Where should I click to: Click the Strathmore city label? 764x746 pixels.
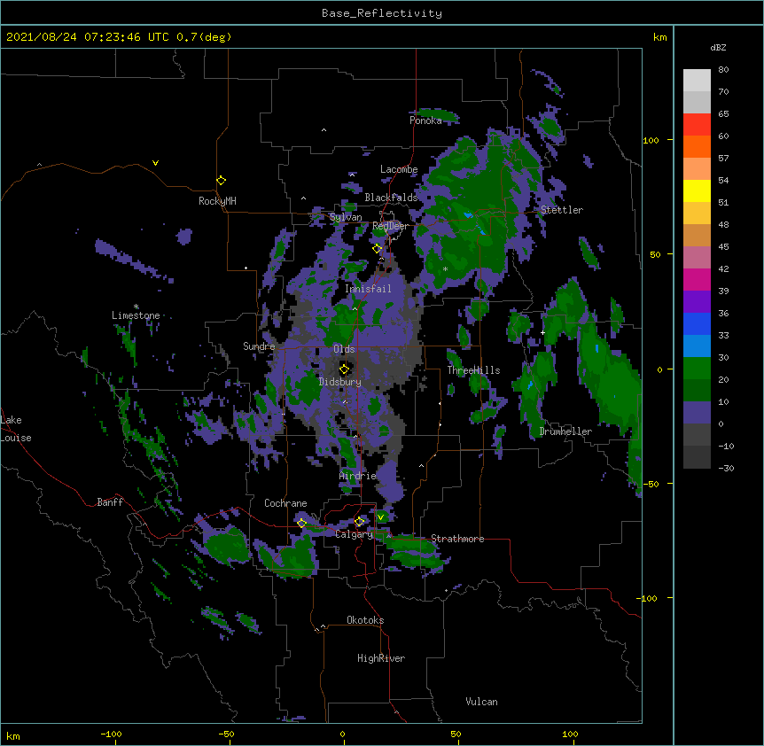[x=457, y=539]
